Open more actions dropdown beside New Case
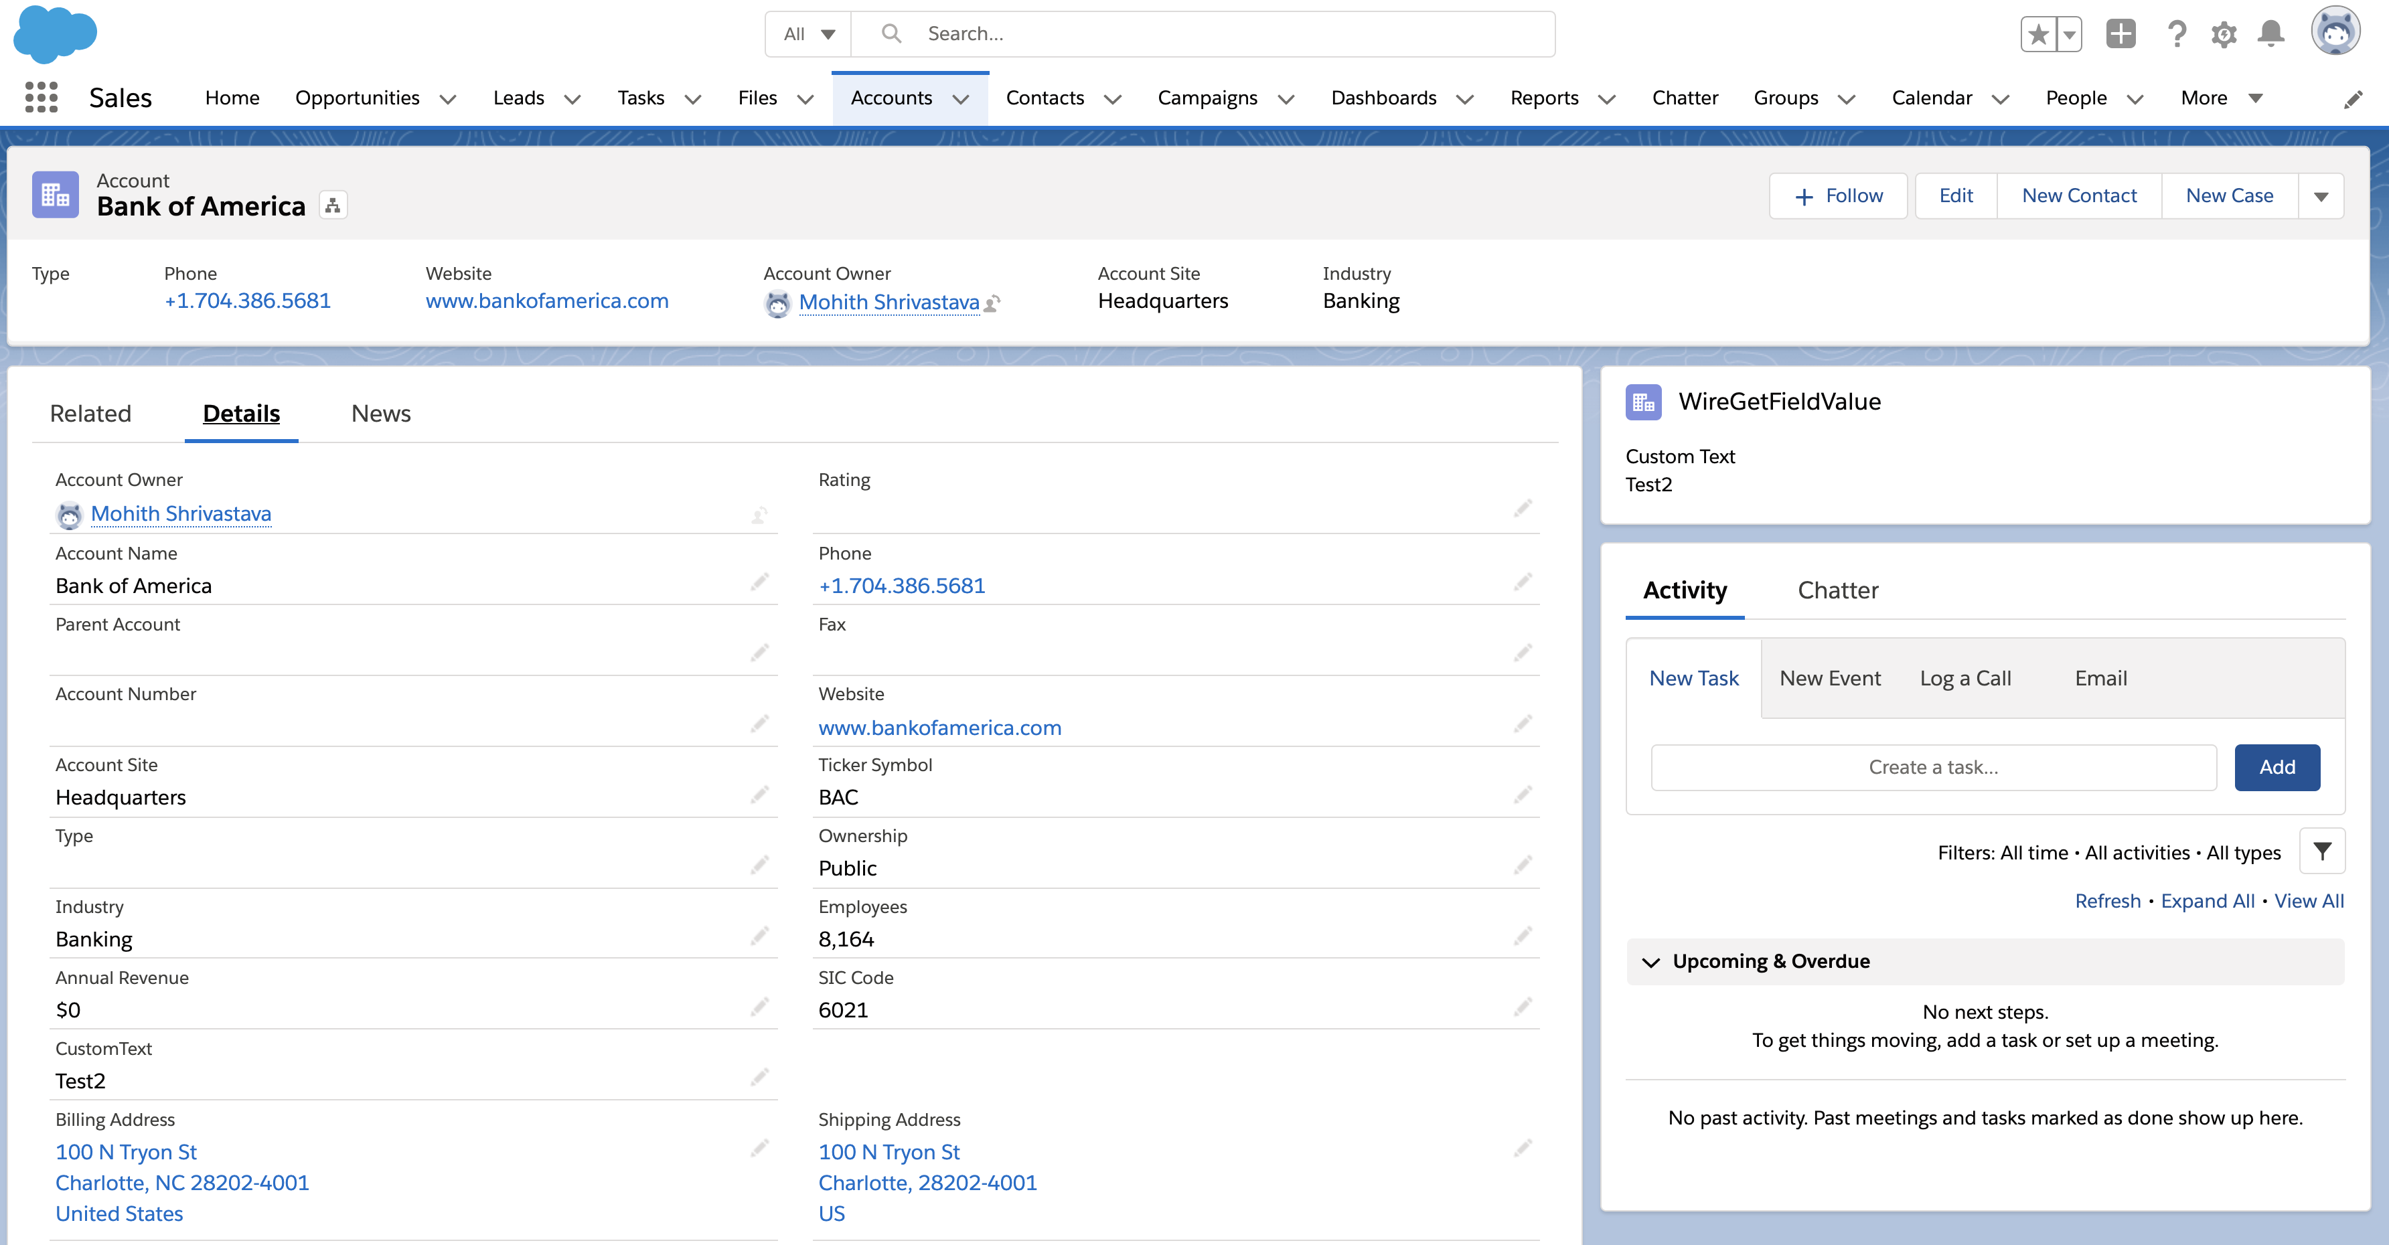Viewport: 2389px width, 1245px height. tap(2321, 197)
